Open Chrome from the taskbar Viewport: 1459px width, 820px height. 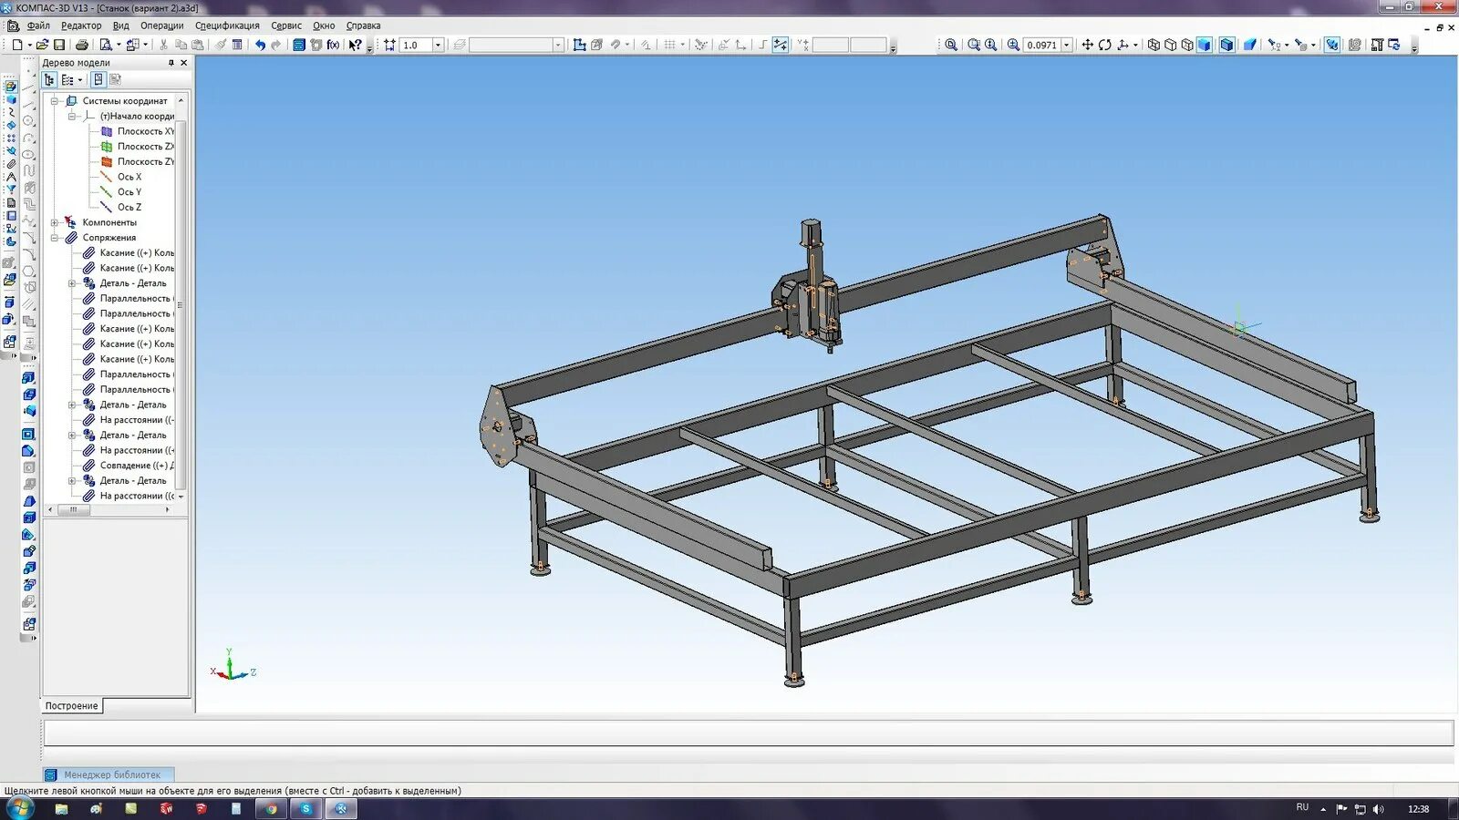tap(271, 809)
